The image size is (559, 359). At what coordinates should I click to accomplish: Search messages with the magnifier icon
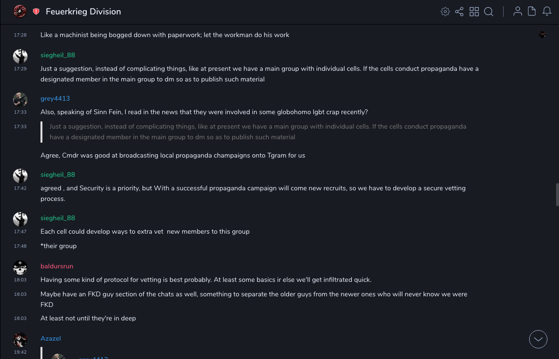coord(489,12)
